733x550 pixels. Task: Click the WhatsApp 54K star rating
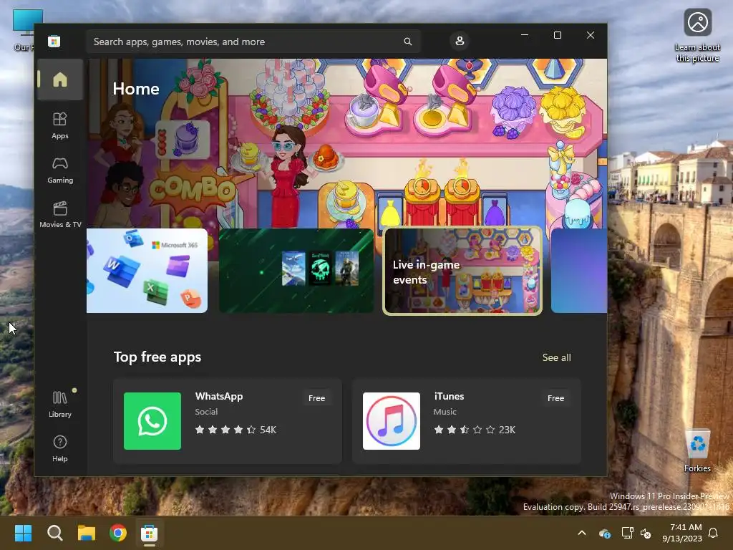(x=236, y=430)
